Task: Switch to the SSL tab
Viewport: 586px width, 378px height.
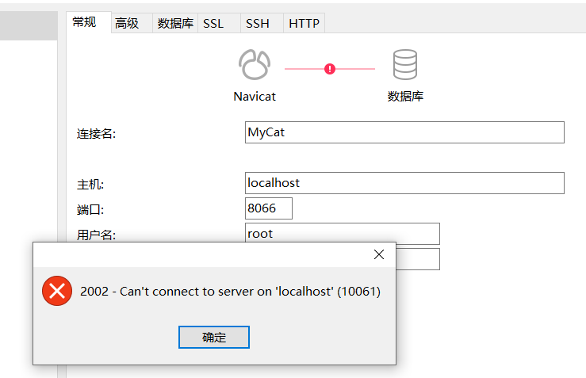Action: (219, 23)
